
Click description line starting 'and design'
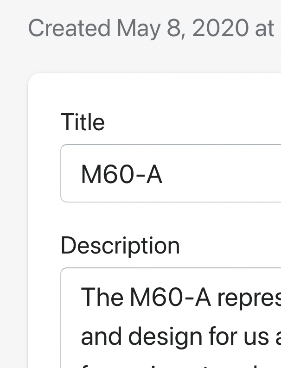pyautogui.click(x=181, y=336)
